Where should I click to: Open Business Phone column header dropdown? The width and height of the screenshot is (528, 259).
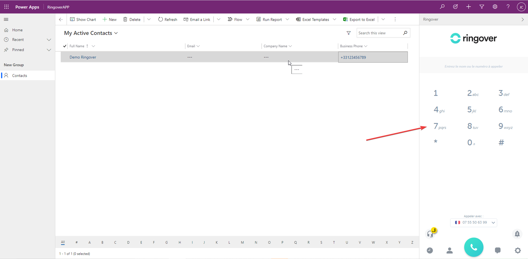(366, 46)
